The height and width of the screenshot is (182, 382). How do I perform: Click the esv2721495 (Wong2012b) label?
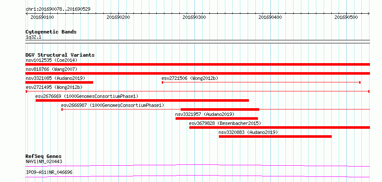(x=54, y=87)
